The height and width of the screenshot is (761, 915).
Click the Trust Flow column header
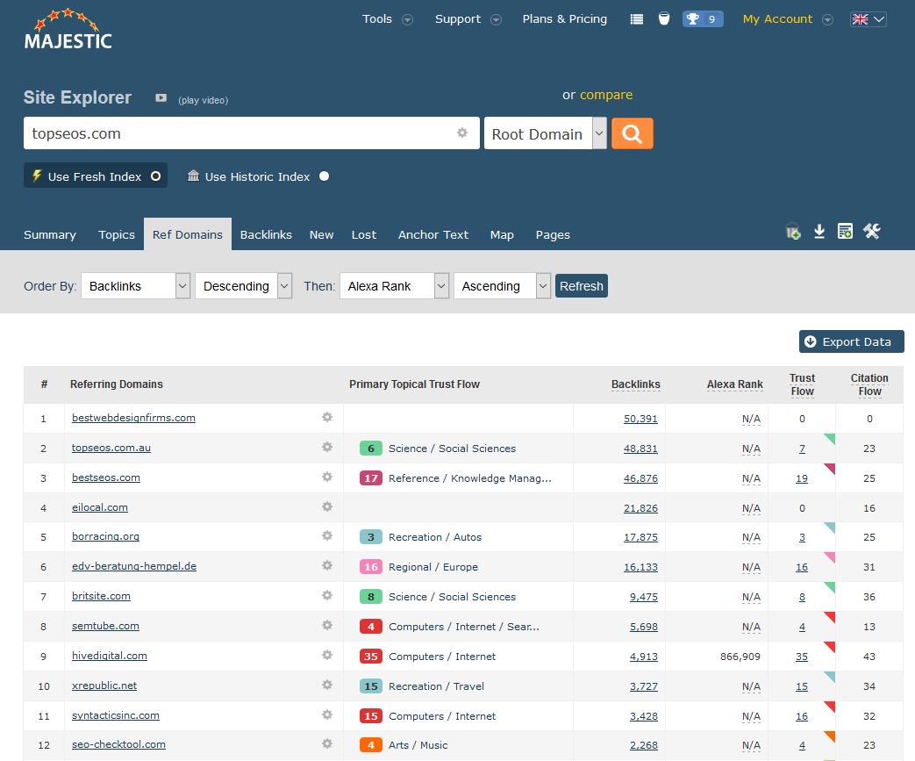803,384
